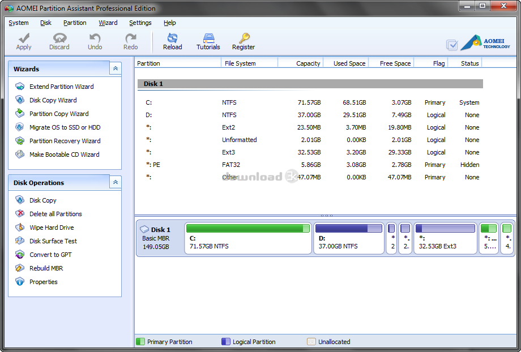This screenshot has width=521, height=352.
Task: Select the Ext3 partition row
Action: pyautogui.click(x=310, y=152)
